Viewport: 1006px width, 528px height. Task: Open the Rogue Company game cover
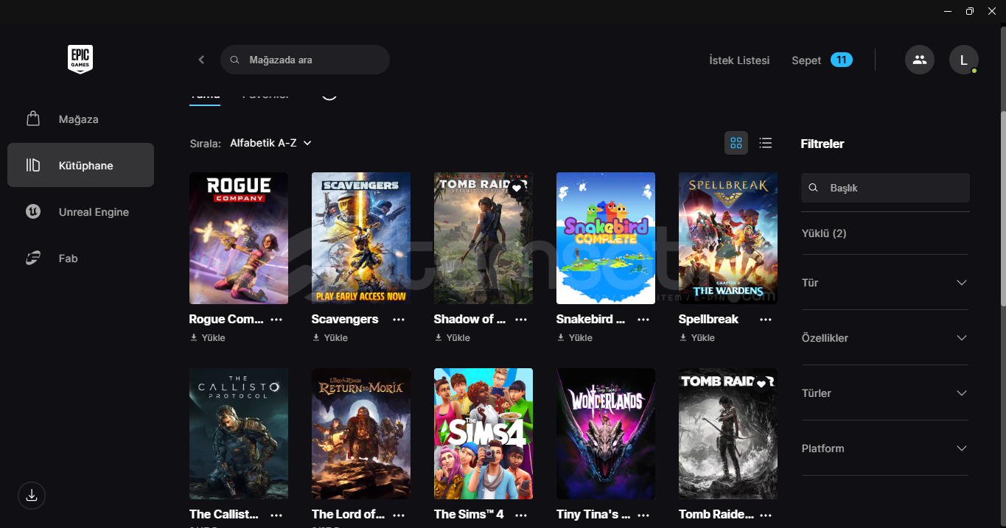(239, 238)
